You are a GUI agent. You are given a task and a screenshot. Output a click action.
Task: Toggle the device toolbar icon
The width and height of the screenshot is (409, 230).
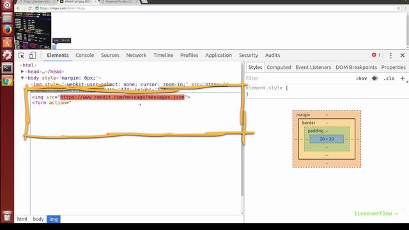33,56
